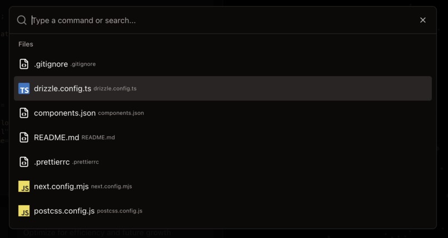Click the README.md file icon
This screenshot has width=448, height=238.
click(24, 138)
